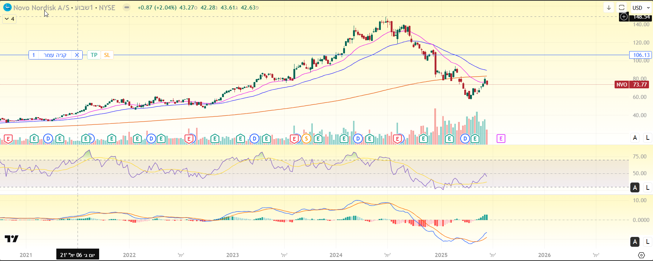This screenshot has height=261, width=653.
Task: Cancel the buy stop order with X
Action: pyautogui.click(x=77, y=55)
